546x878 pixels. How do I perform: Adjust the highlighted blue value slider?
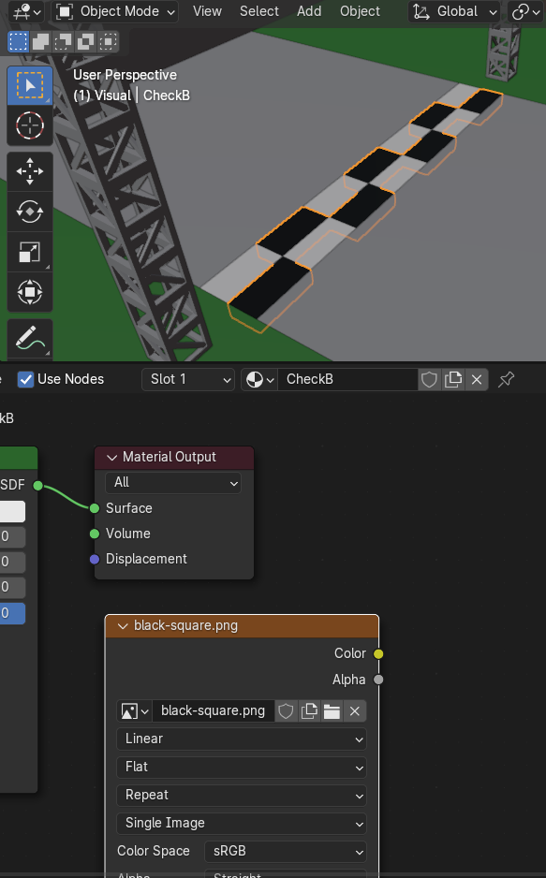pos(12,613)
